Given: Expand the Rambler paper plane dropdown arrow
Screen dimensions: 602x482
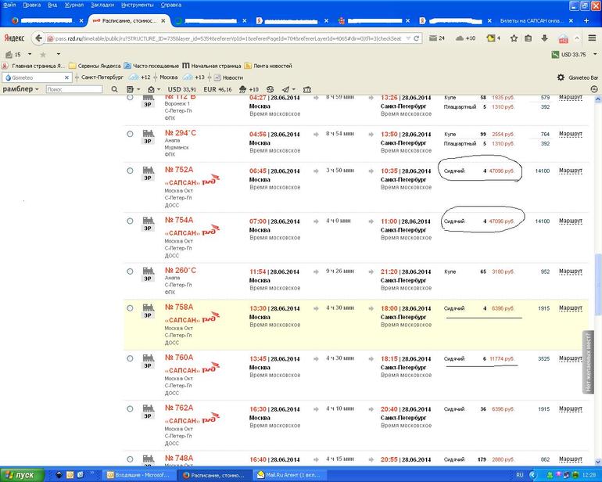Looking at the screenshot, I should pos(294,89).
